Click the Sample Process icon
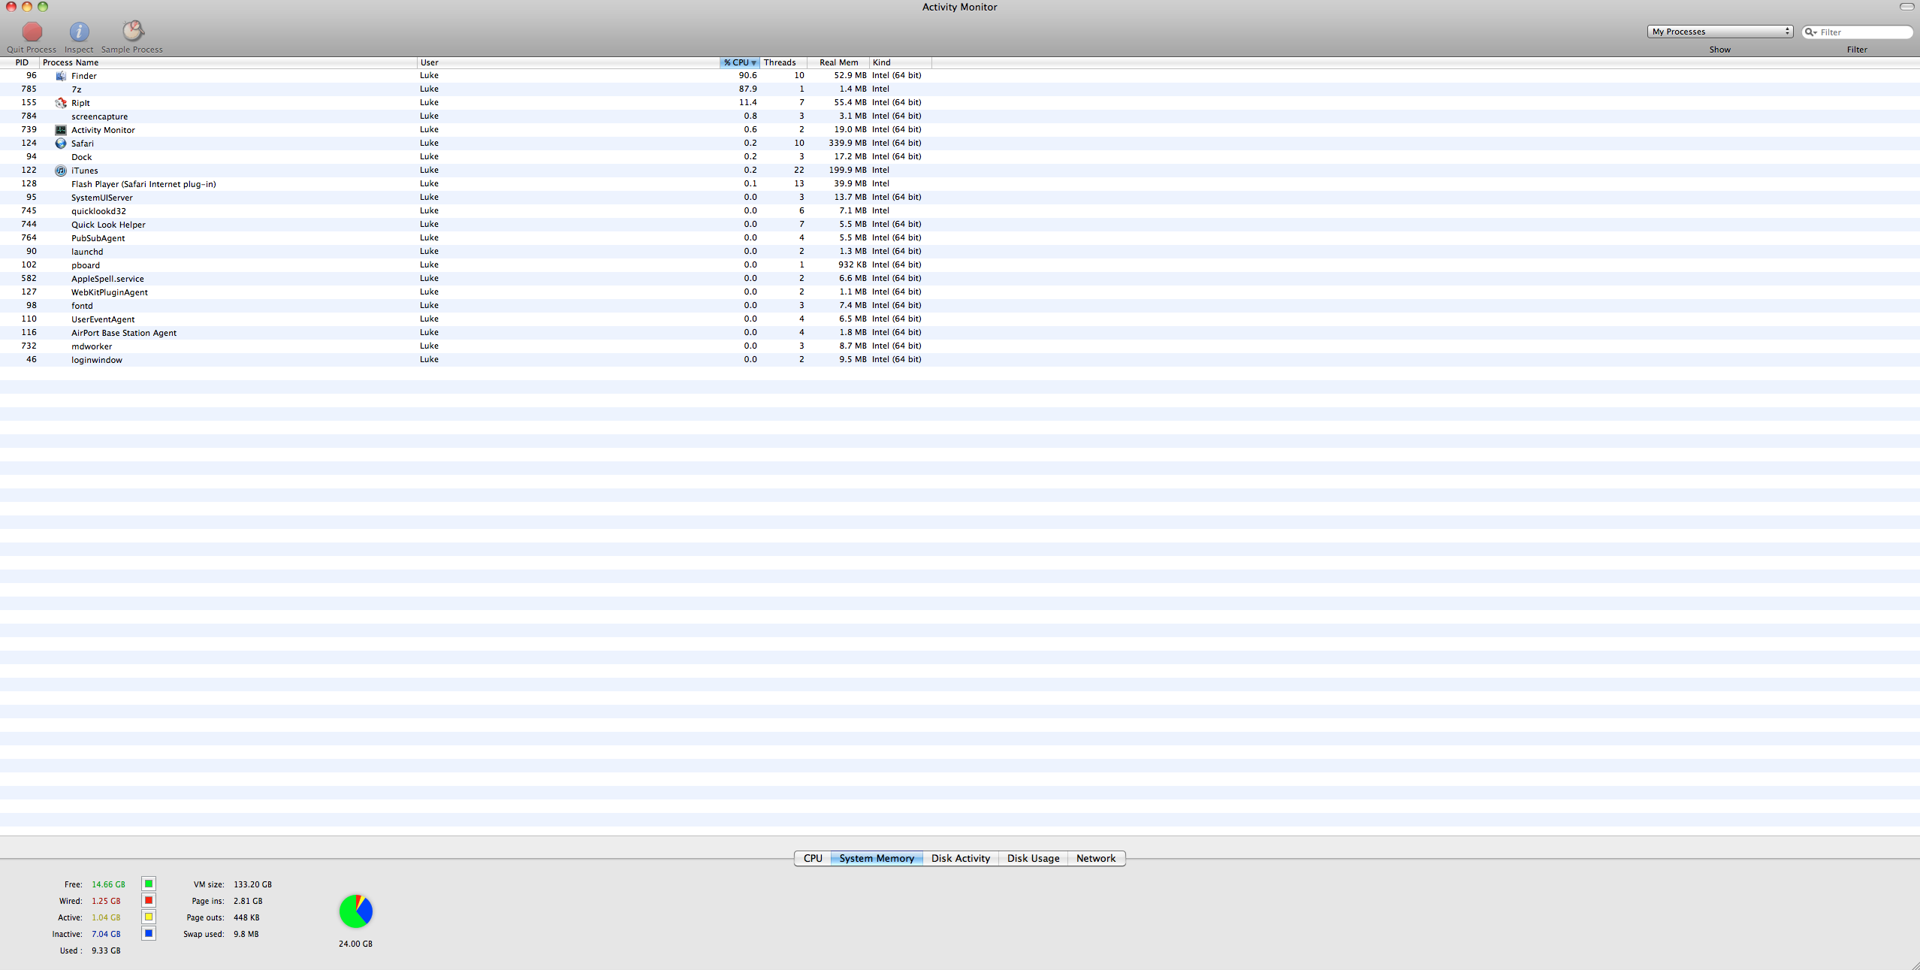1920x970 pixels. click(132, 31)
